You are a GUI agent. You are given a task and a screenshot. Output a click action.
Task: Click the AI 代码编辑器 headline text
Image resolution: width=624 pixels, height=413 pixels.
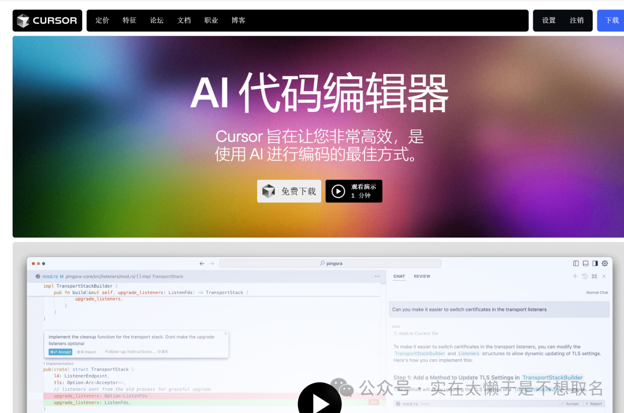tap(320, 92)
